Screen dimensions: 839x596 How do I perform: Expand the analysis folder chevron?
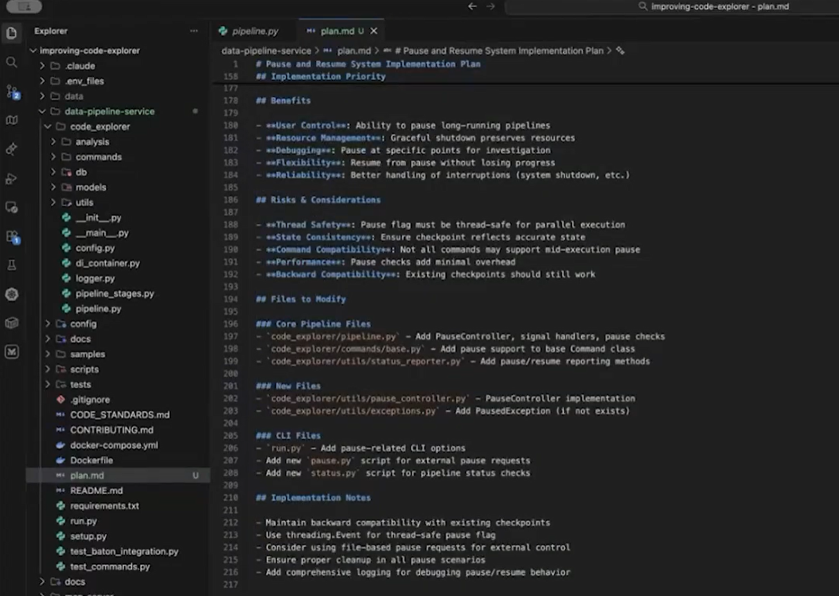point(53,142)
